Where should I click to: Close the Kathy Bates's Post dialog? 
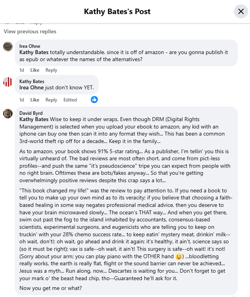tap(241, 11)
